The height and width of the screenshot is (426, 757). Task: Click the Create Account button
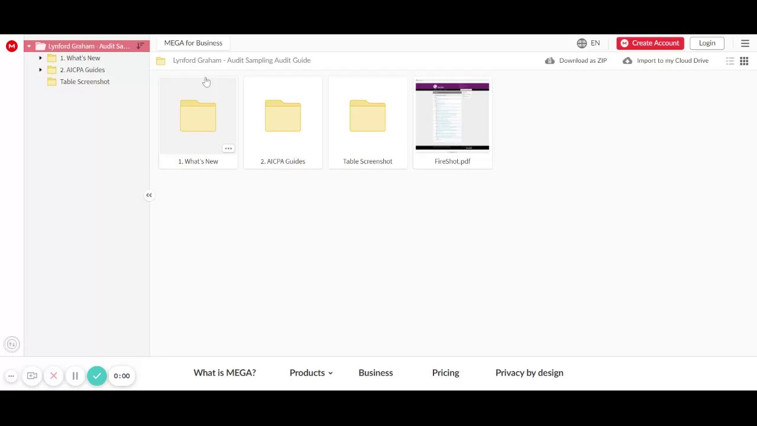[651, 43]
